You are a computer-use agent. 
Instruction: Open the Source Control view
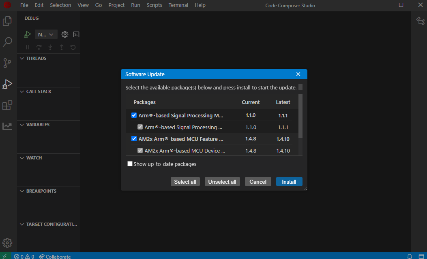(7, 63)
